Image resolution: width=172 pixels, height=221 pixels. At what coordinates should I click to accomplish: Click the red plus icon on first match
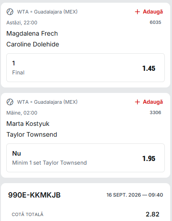click(x=137, y=12)
